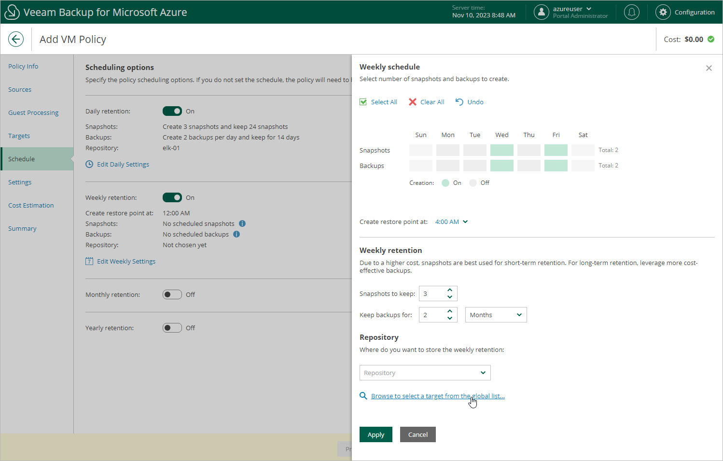The width and height of the screenshot is (723, 461).
Task: Go back using the arrow icon
Action: point(16,39)
